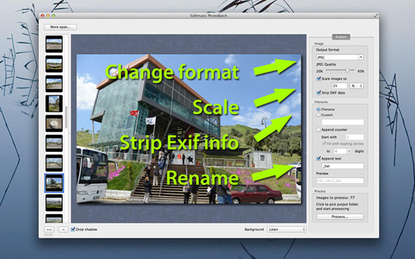415x259 pixels.
Task: Click the green zoom window button
Action: pyautogui.click(x=54, y=16)
